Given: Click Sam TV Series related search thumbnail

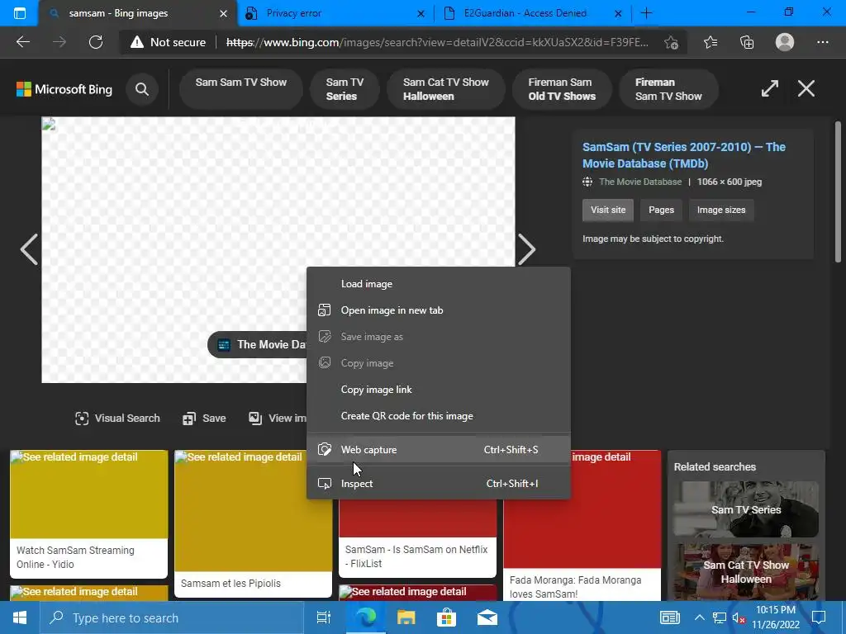Looking at the screenshot, I should [746, 509].
